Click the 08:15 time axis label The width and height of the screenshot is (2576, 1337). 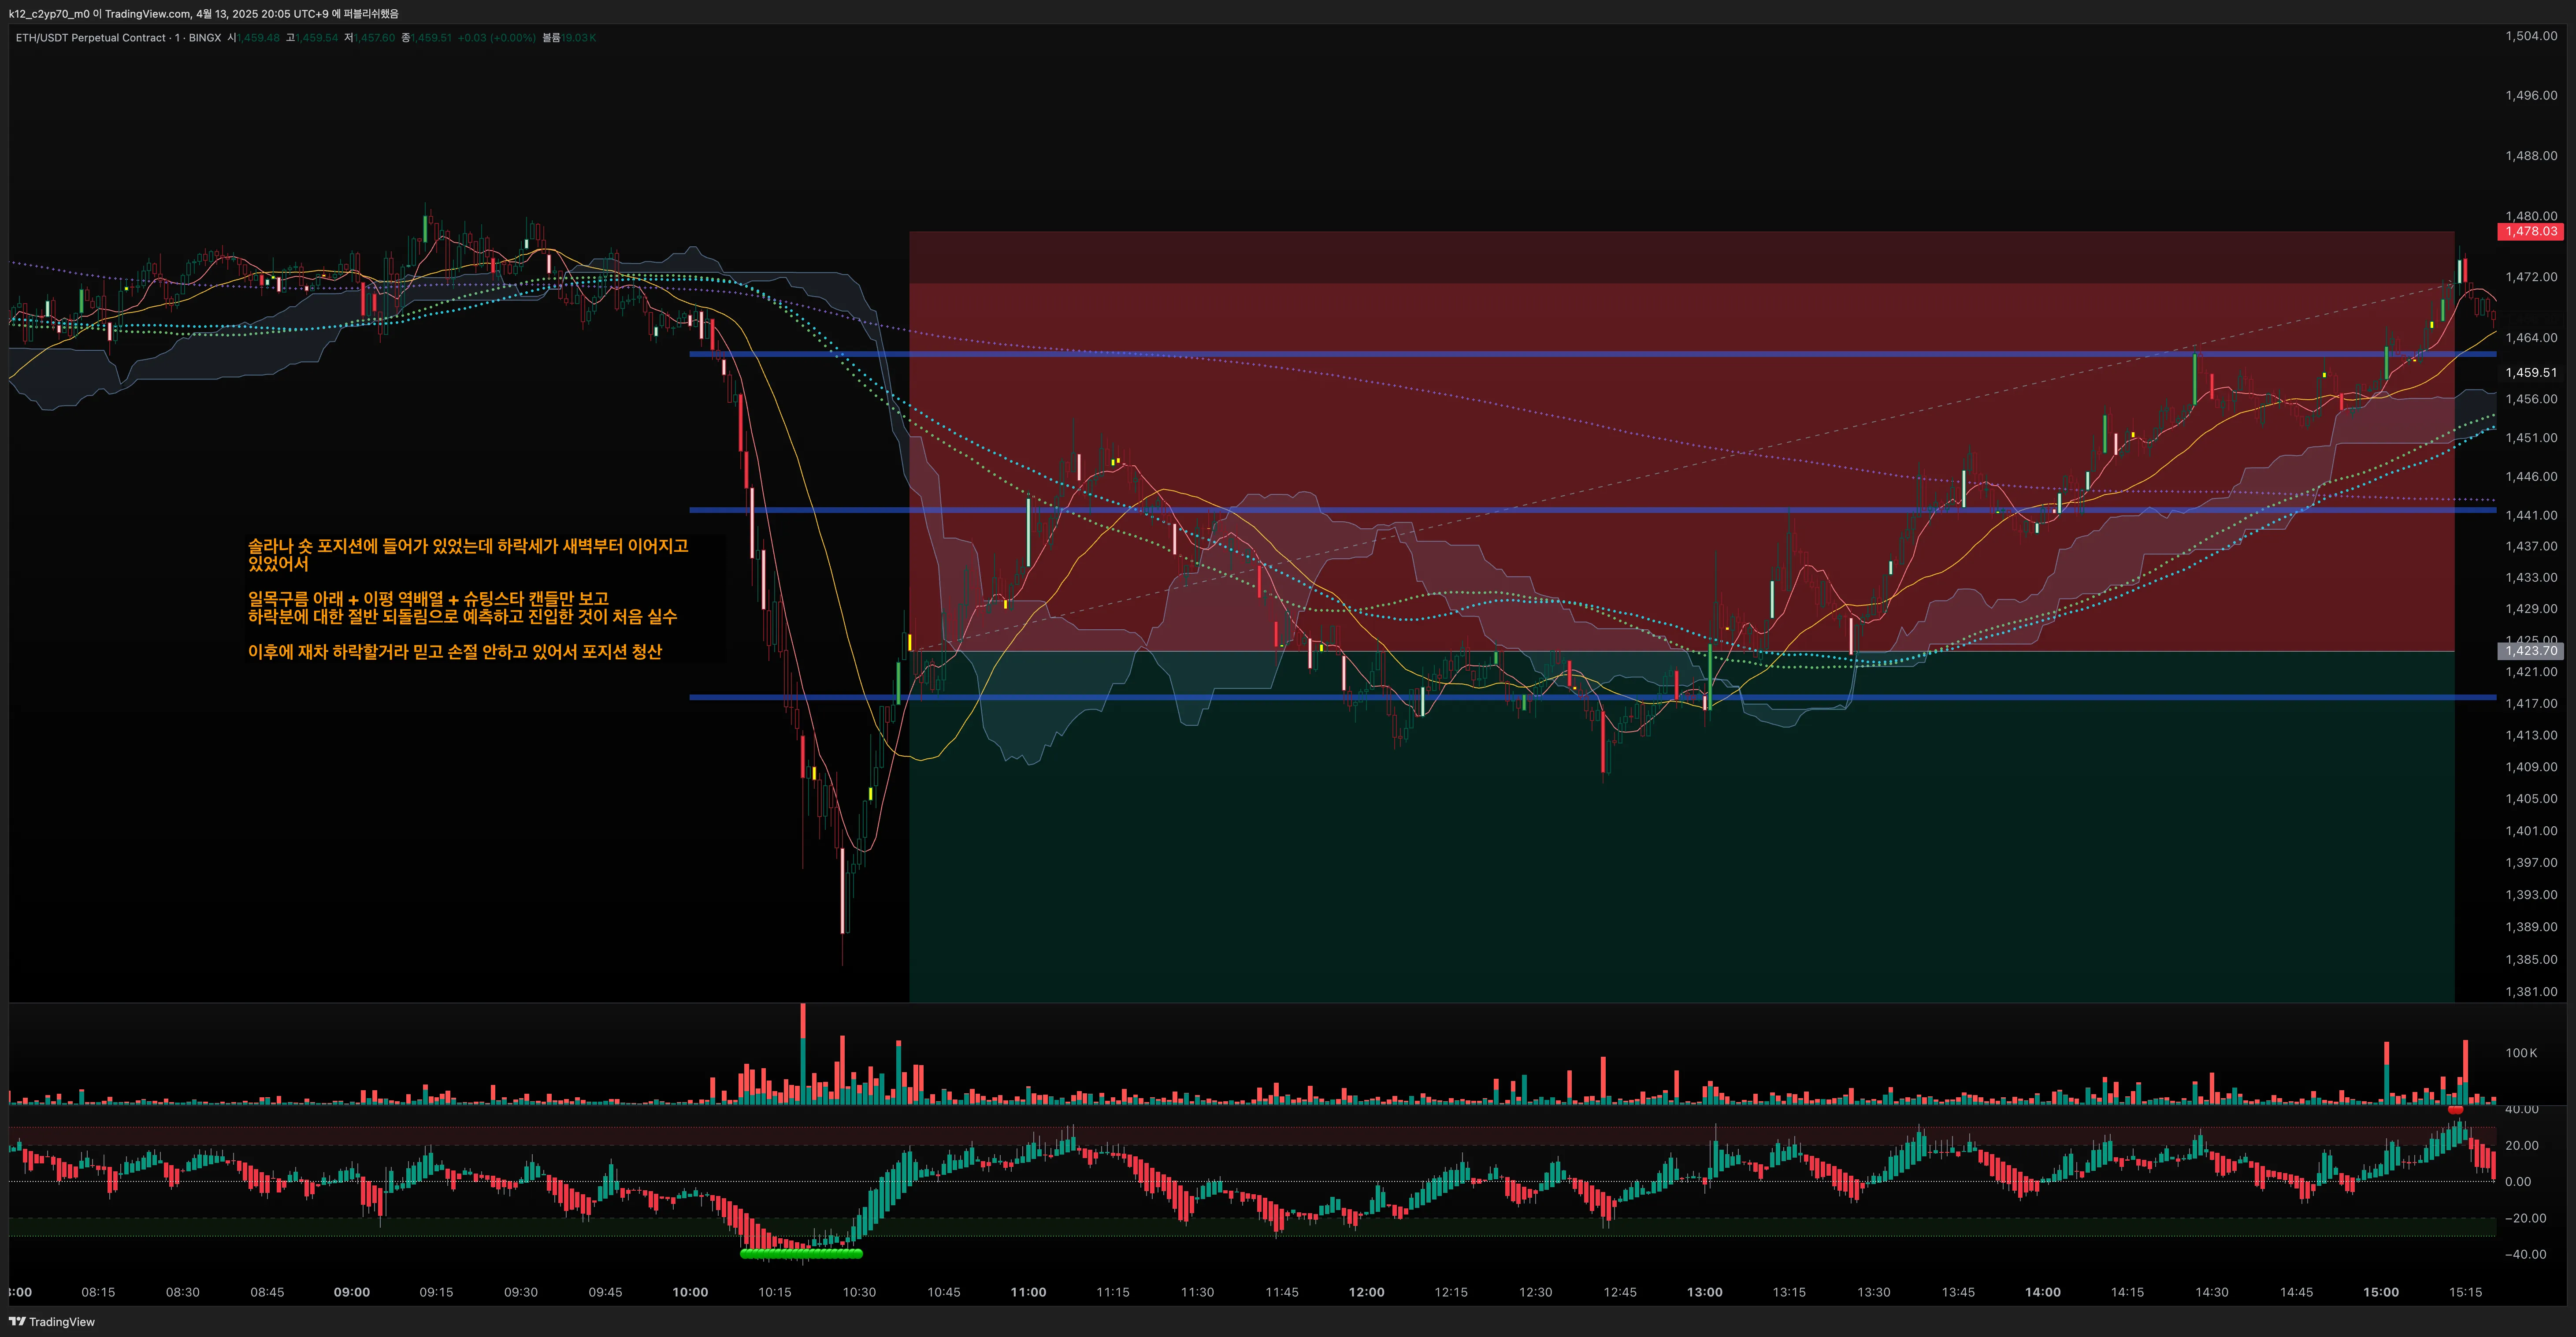click(x=98, y=1292)
